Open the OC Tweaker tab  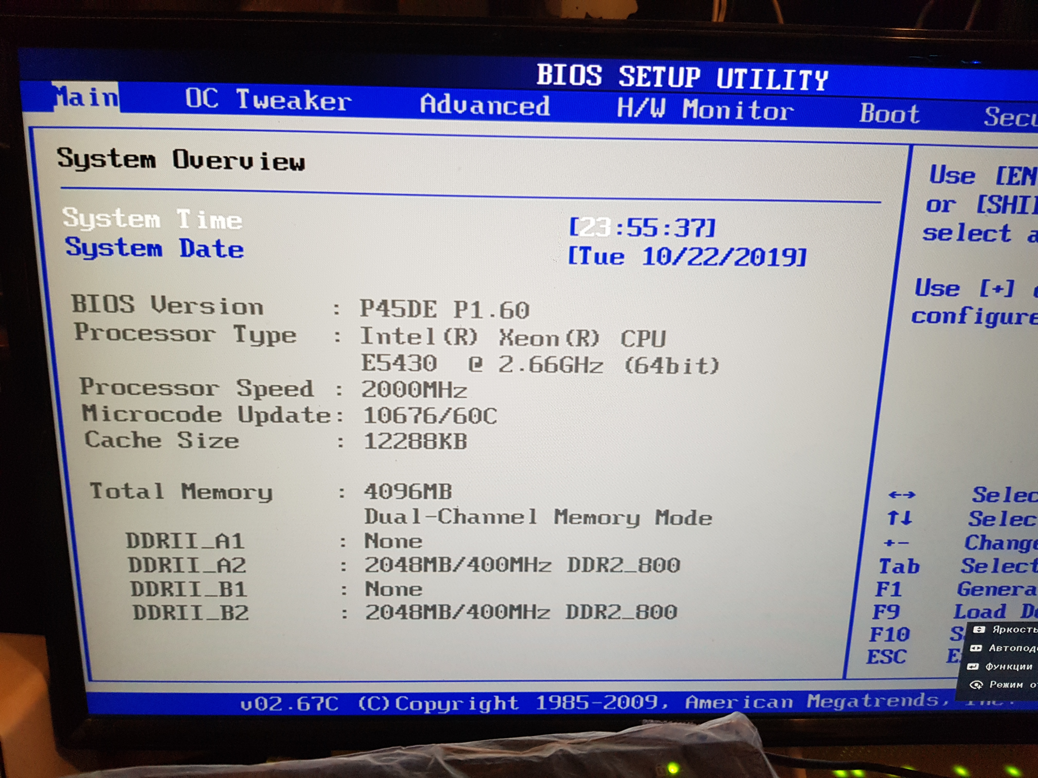pos(268,100)
